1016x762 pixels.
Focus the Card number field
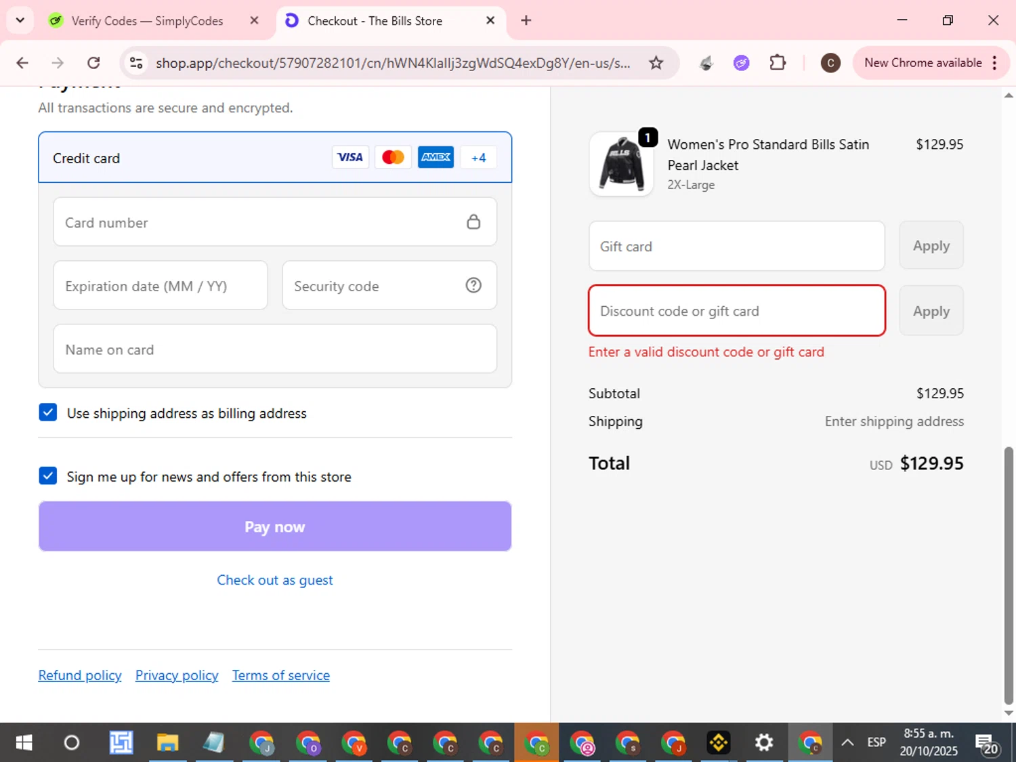(275, 222)
